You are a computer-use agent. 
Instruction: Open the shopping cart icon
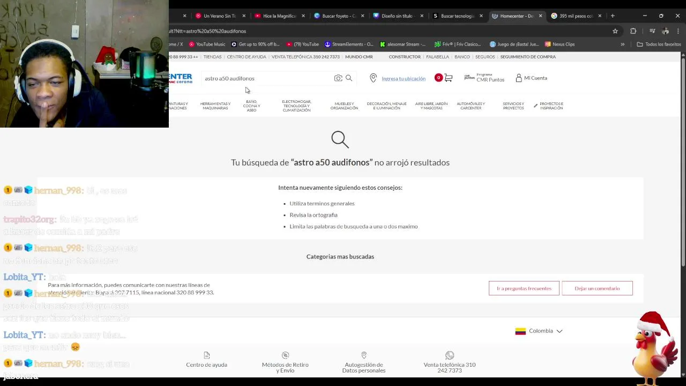(448, 78)
